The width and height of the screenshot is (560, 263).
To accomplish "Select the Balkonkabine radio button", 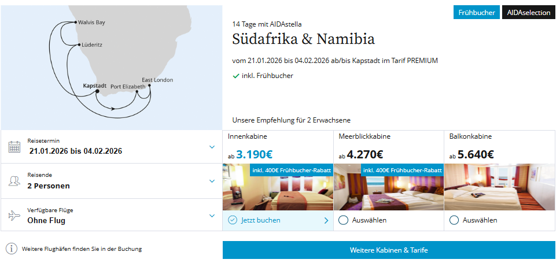I will 454,220.
